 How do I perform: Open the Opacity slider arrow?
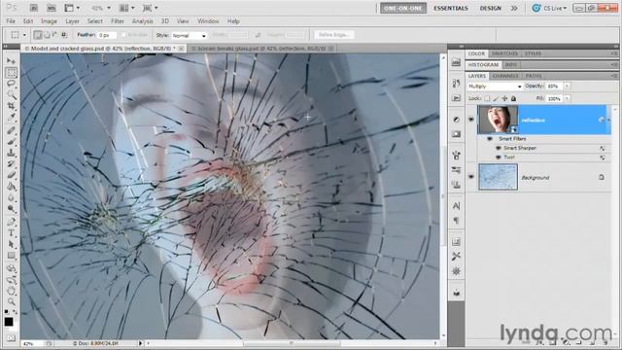click(567, 87)
